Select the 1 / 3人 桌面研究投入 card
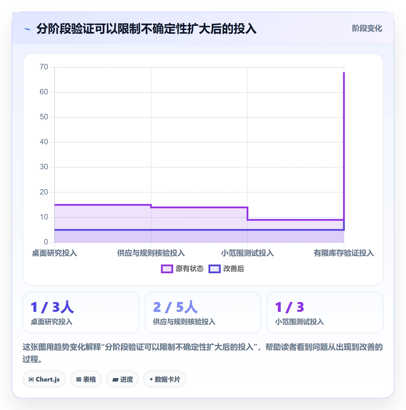Image resolution: width=406 pixels, height=410 pixels. click(81, 312)
